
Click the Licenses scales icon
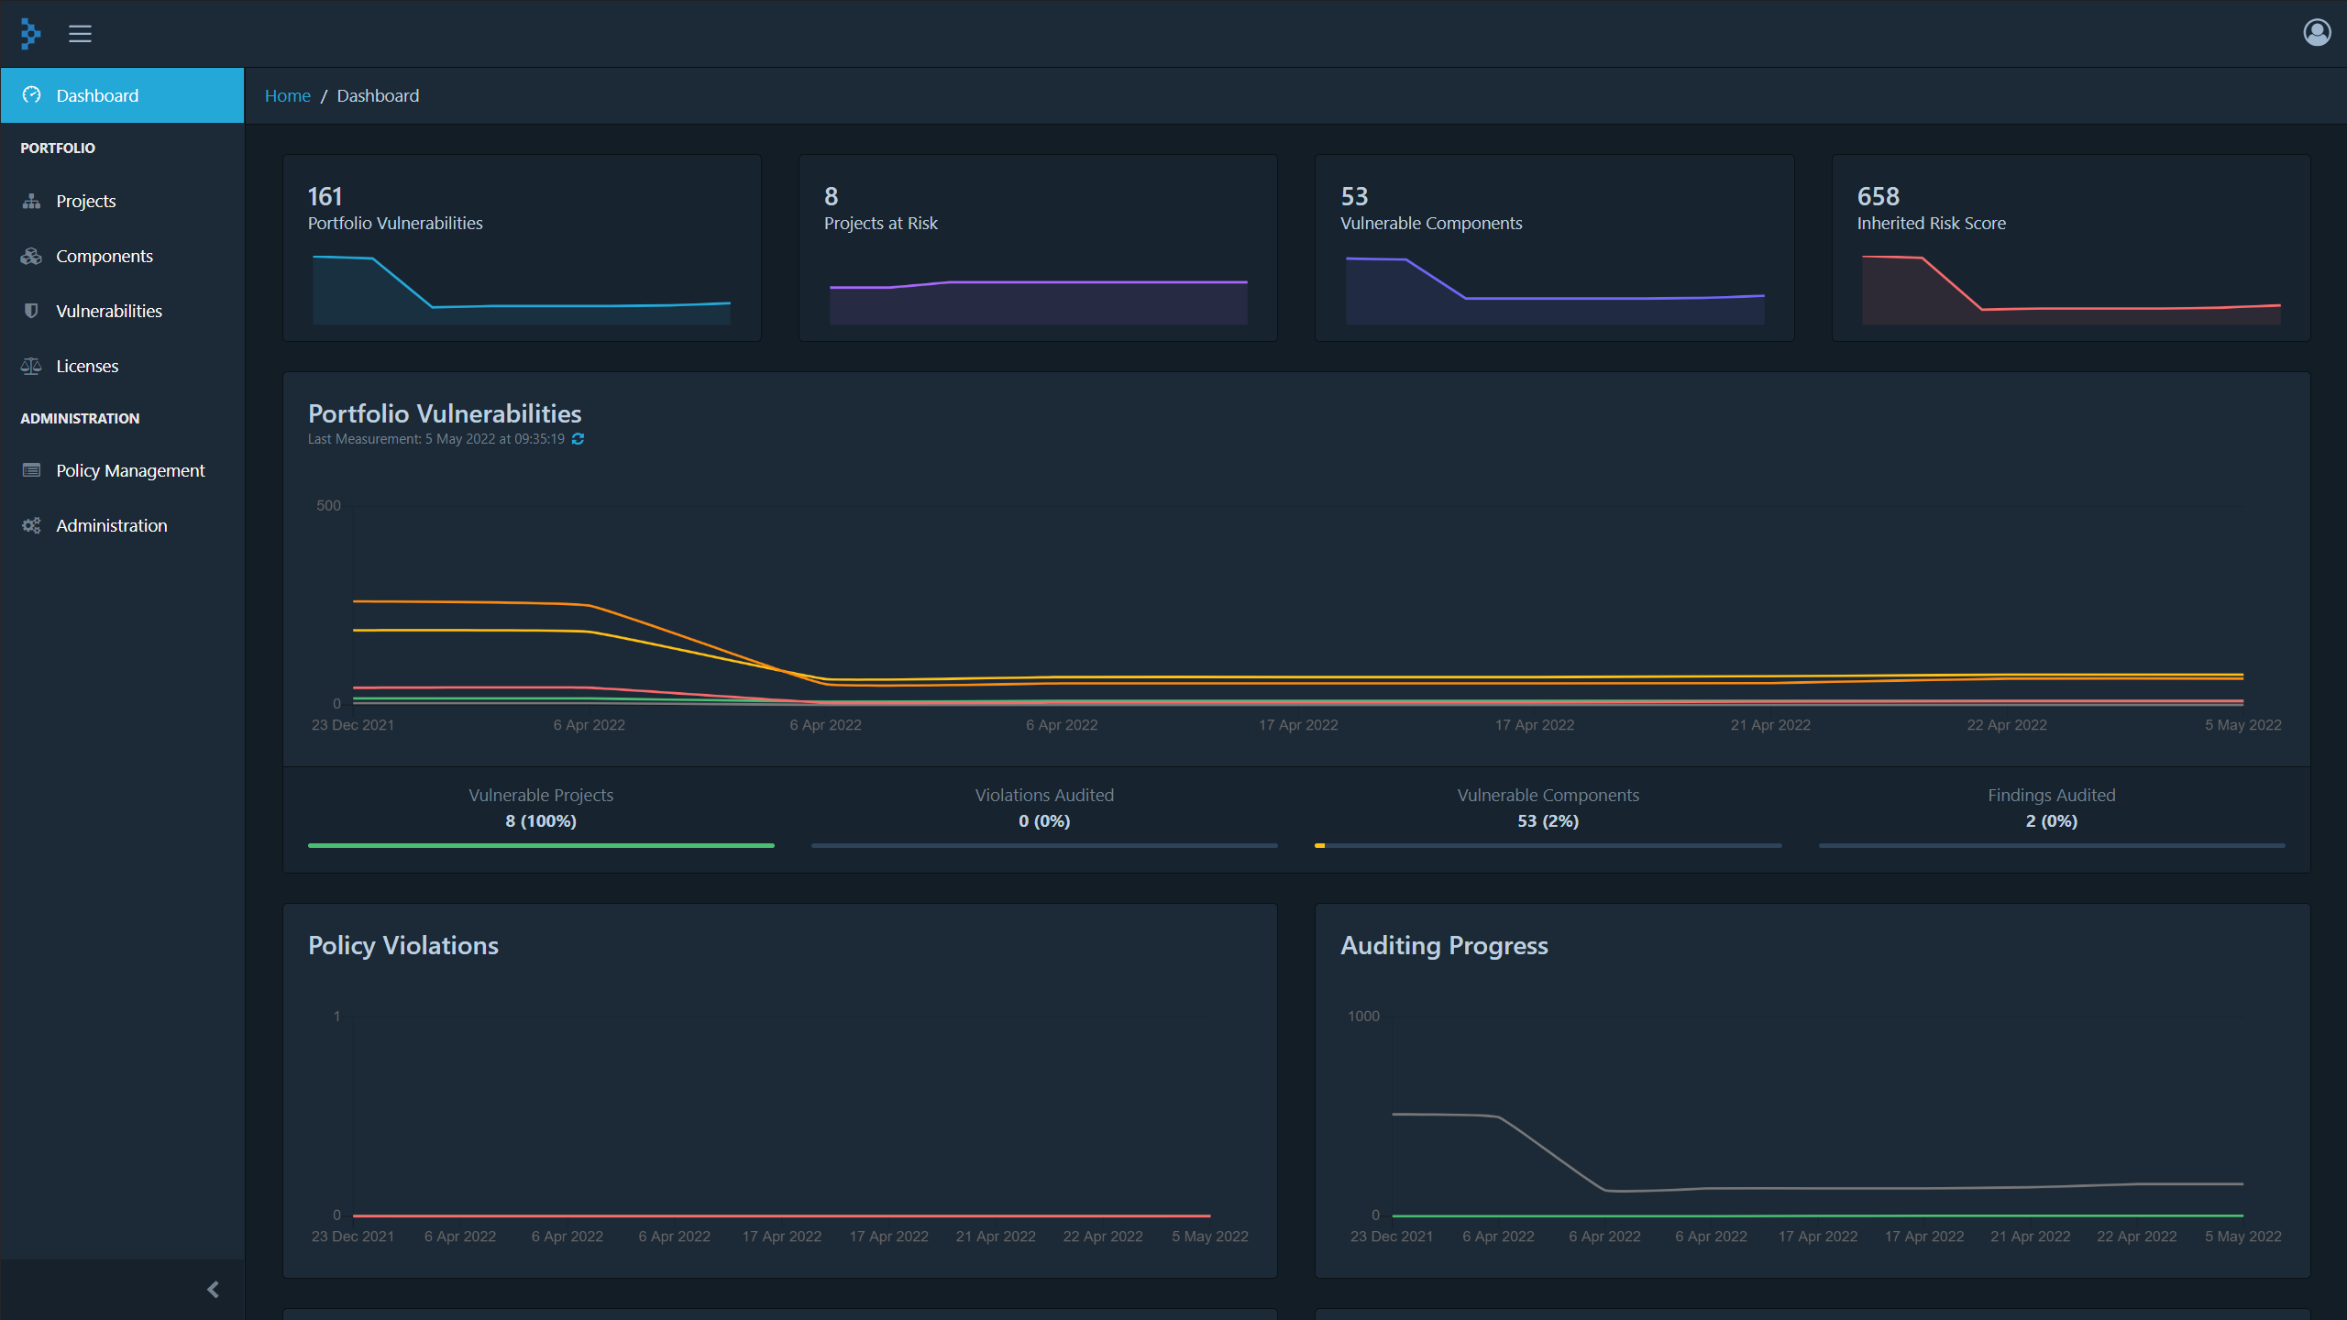tap(30, 366)
